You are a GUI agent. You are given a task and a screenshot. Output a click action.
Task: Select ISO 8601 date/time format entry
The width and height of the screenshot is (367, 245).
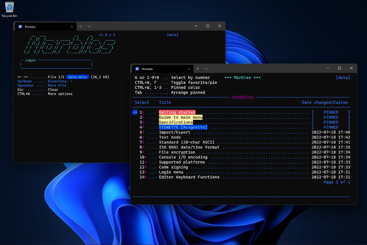click(189, 147)
